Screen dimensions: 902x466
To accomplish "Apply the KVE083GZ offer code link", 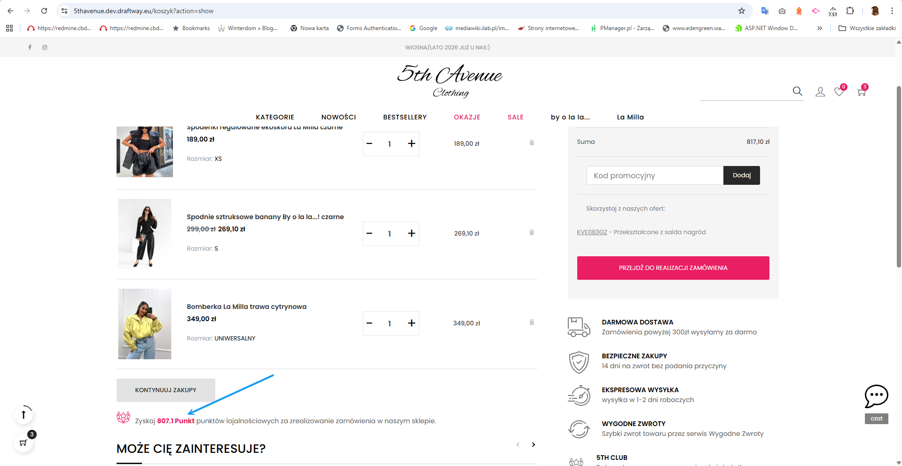I will [x=592, y=232].
